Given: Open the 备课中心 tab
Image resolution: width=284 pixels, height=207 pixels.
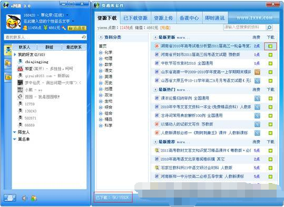Looking at the screenshot, I should pyautogui.click(x=189, y=18).
